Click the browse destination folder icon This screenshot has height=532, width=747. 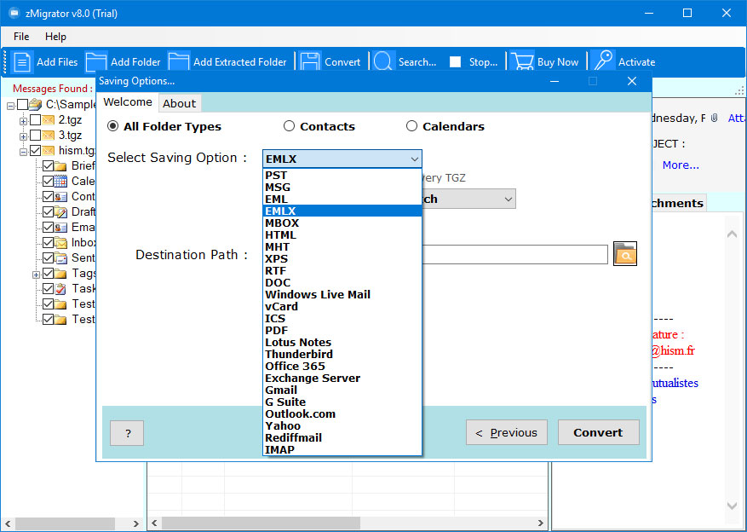pos(625,253)
